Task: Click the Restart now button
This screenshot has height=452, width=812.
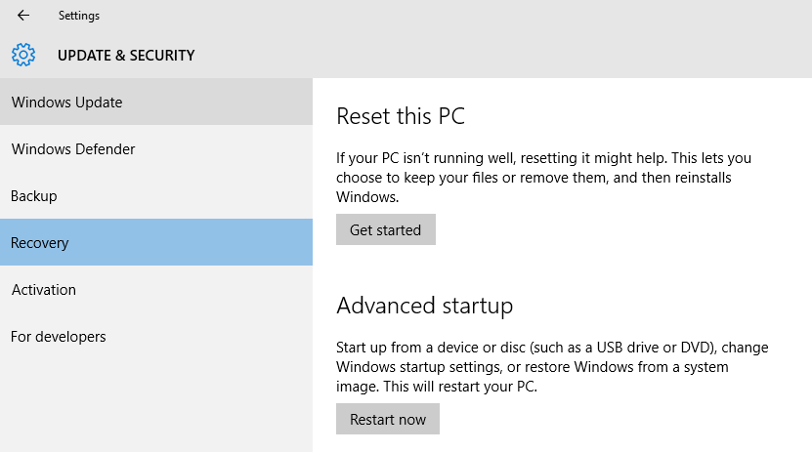Action: click(x=387, y=419)
